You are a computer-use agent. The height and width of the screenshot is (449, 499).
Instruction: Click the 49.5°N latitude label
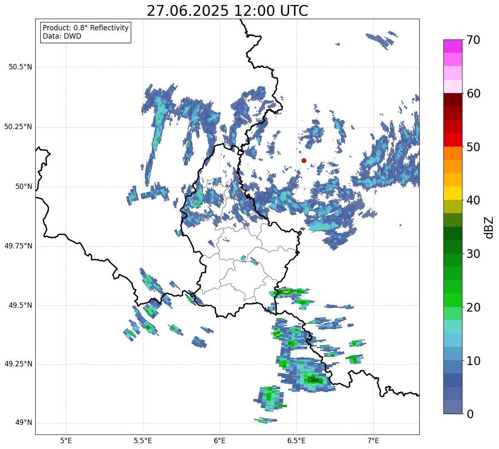pos(20,305)
